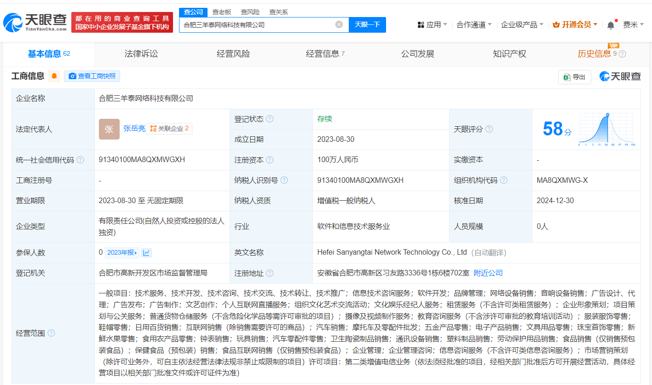Open 附近公司 link
The height and width of the screenshot is (385, 652).
tap(488, 273)
